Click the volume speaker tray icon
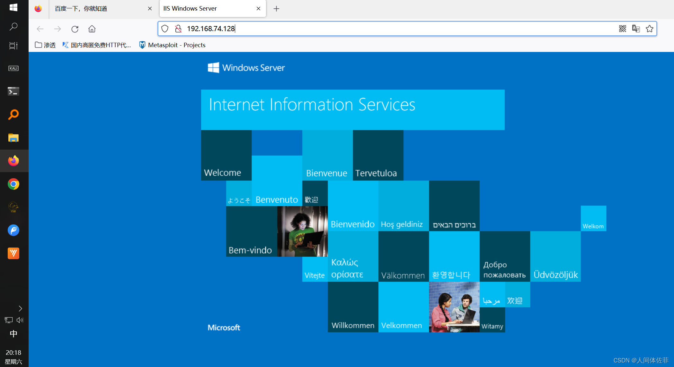674x367 pixels. click(20, 320)
